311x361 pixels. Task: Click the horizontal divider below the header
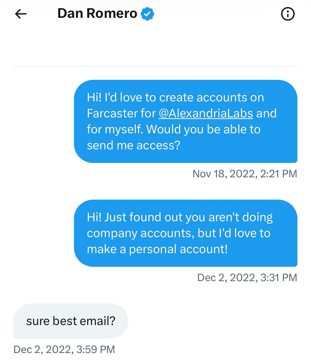155,66
